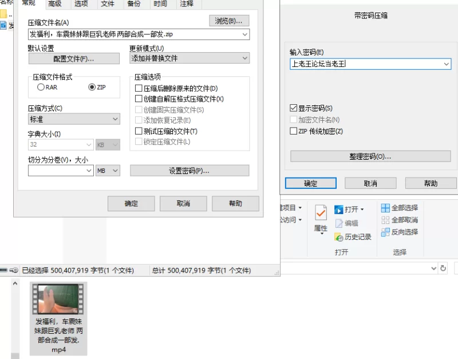Click 取消 Cancel in password dialog

tap(370, 183)
